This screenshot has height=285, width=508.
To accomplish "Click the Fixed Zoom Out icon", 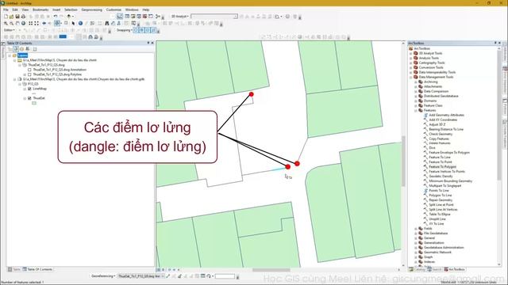I will pos(37,23).
